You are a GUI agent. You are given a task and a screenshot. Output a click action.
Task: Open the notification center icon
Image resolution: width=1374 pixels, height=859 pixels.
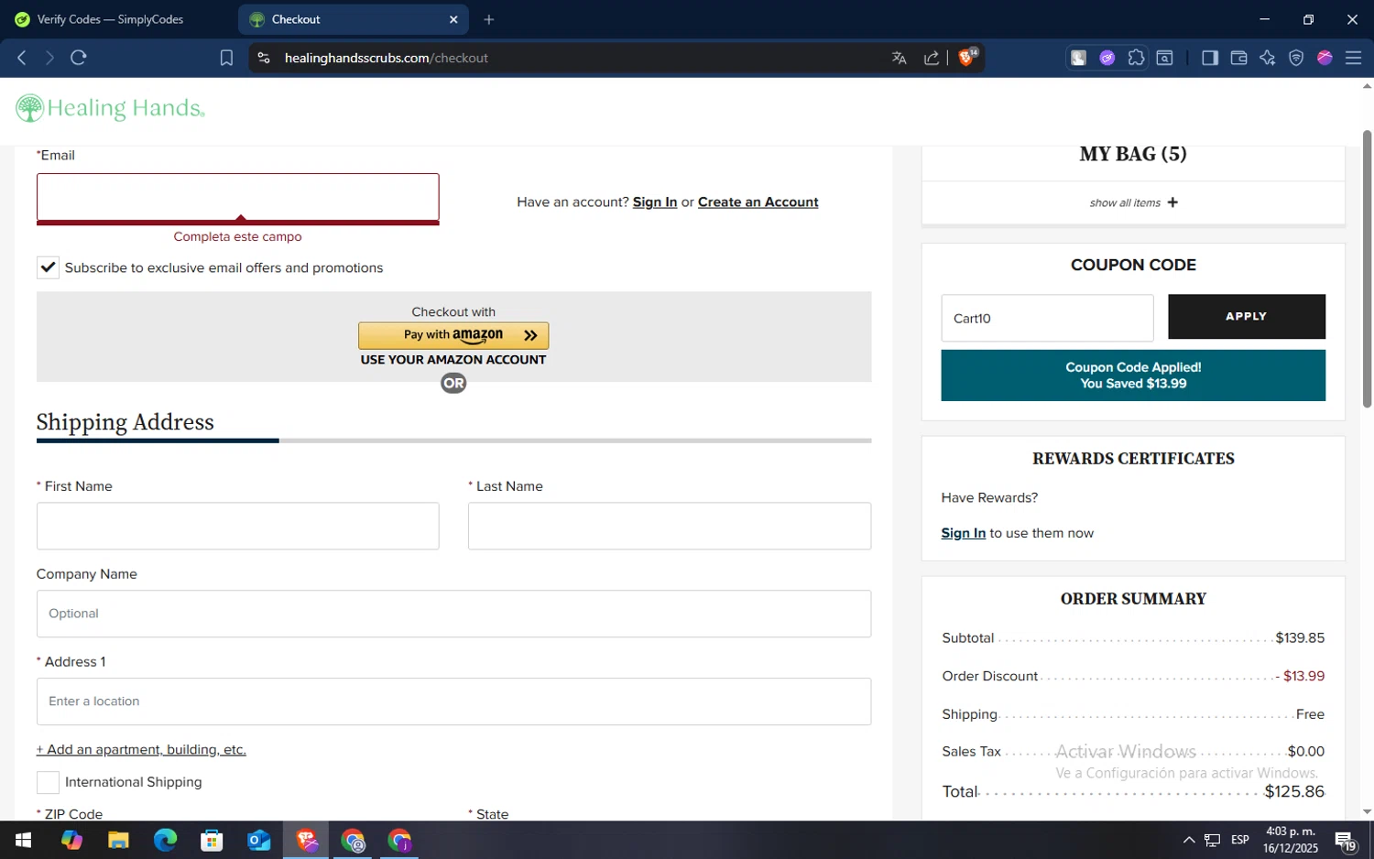pos(1346,840)
